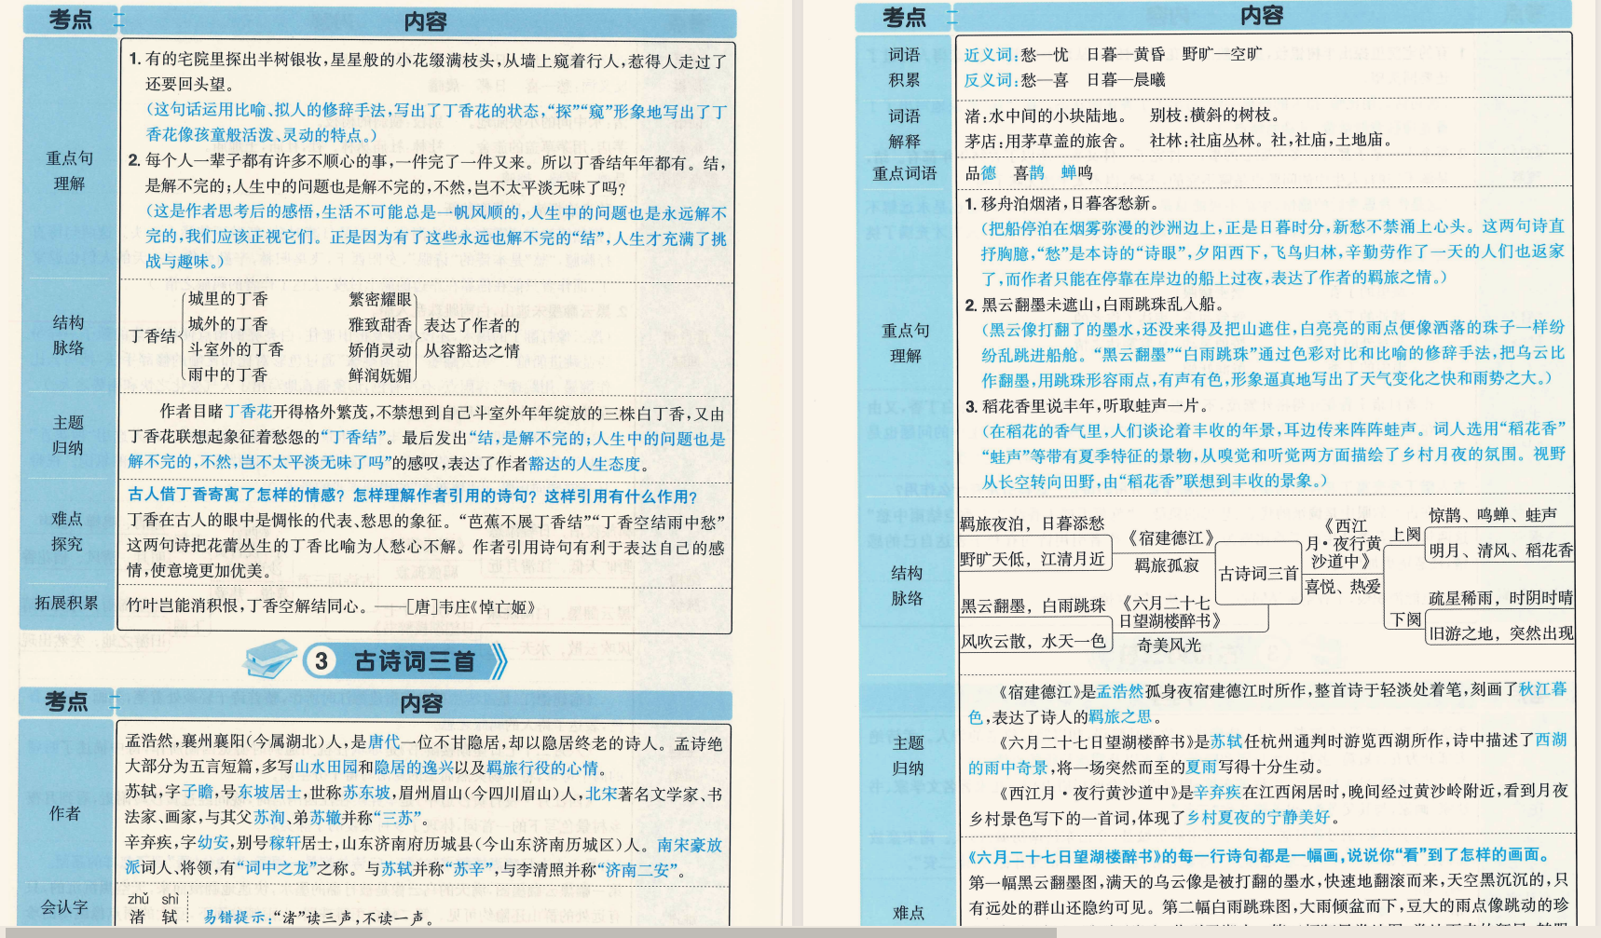
Task: Click 城里的丁香 in the structure diagram
Action: (228, 299)
